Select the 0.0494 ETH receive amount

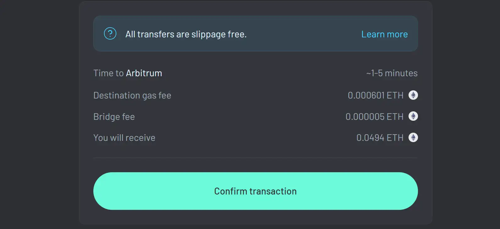(x=380, y=138)
